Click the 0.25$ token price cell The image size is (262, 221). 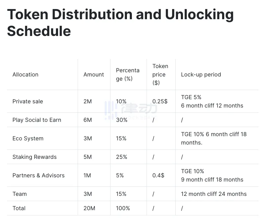tap(160, 101)
